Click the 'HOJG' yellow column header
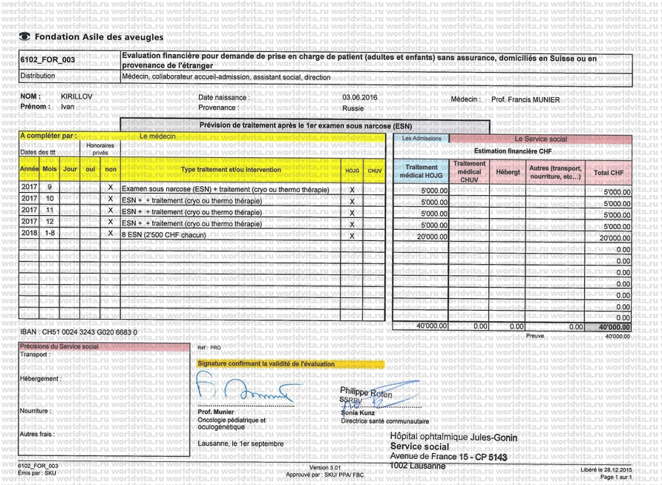The image size is (662, 485). 352,171
